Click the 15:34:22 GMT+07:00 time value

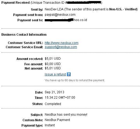60,98
